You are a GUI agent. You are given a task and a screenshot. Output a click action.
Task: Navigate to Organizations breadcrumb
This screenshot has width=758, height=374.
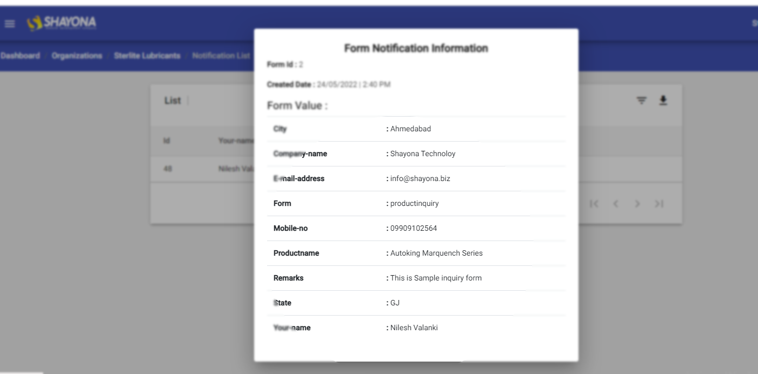pyautogui.click(x=77, y=56)
